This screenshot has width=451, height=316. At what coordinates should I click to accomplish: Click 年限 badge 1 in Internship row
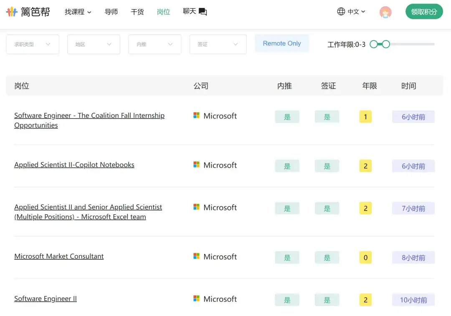(x=365, y=117)
